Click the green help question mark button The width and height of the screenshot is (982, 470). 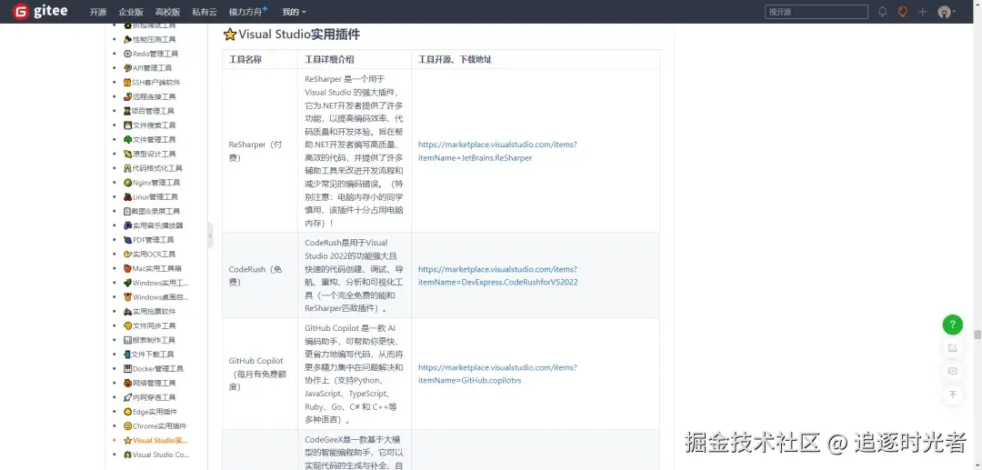point(953,325)
